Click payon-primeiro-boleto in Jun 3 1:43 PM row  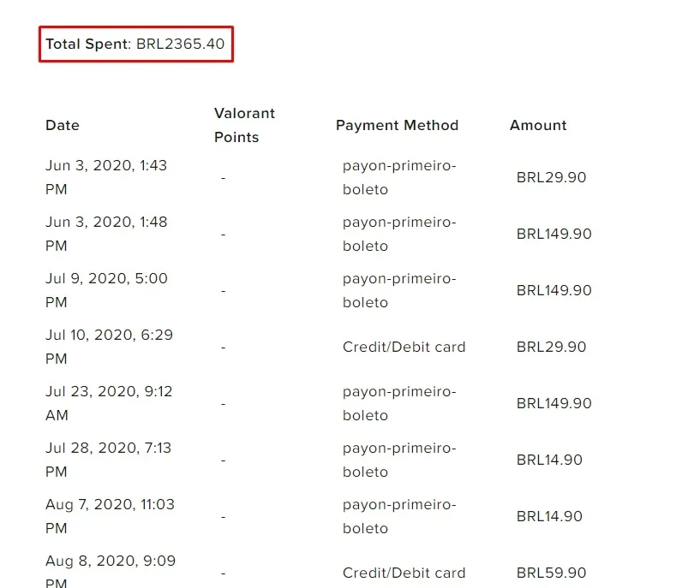(x=399, y=177)
